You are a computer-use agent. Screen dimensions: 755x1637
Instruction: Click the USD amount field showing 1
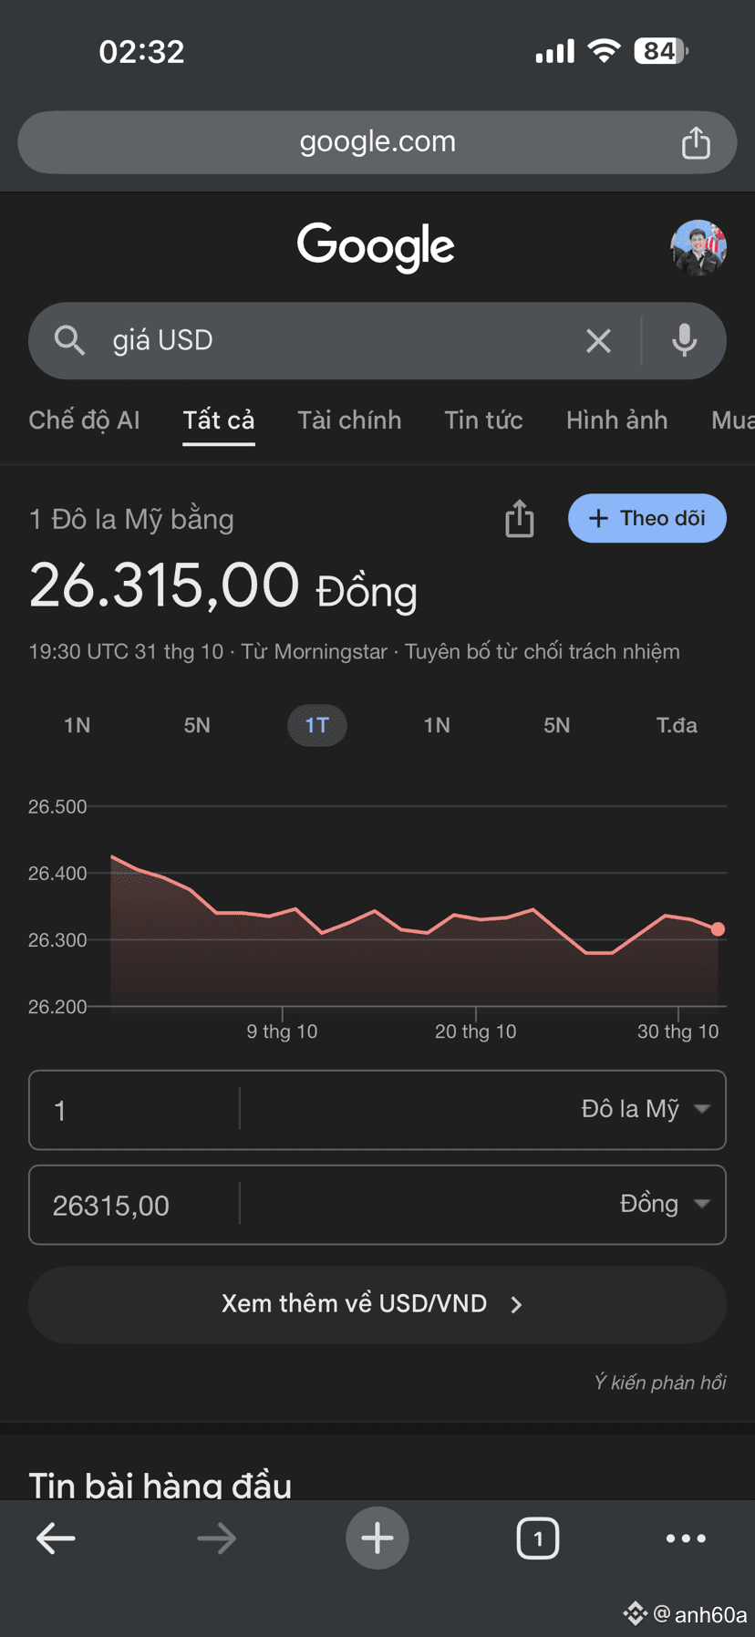(135, 1110)
